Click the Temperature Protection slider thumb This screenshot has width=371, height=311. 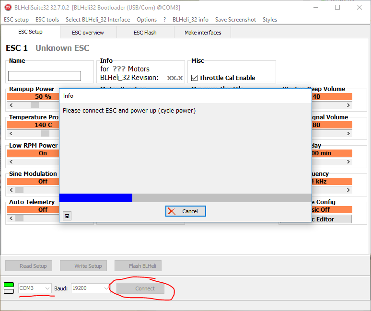pos(45,134)
